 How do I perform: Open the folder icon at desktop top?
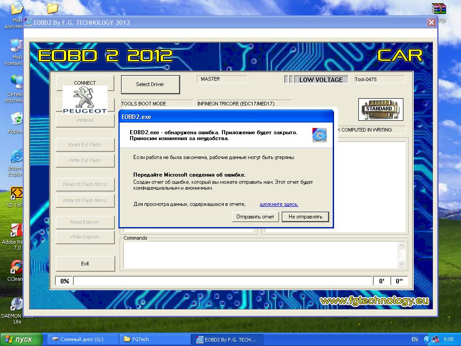(x=52, y=8)
